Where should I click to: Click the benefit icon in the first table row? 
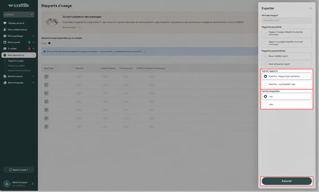pos(46,77)
